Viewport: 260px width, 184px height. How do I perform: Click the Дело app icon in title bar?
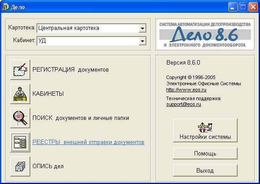[x=5, y=7]
